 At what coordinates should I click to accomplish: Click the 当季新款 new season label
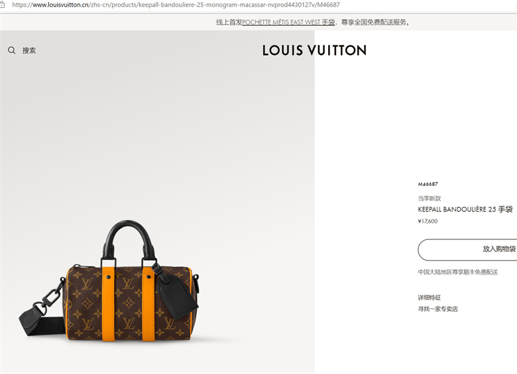tap(430, 198)
